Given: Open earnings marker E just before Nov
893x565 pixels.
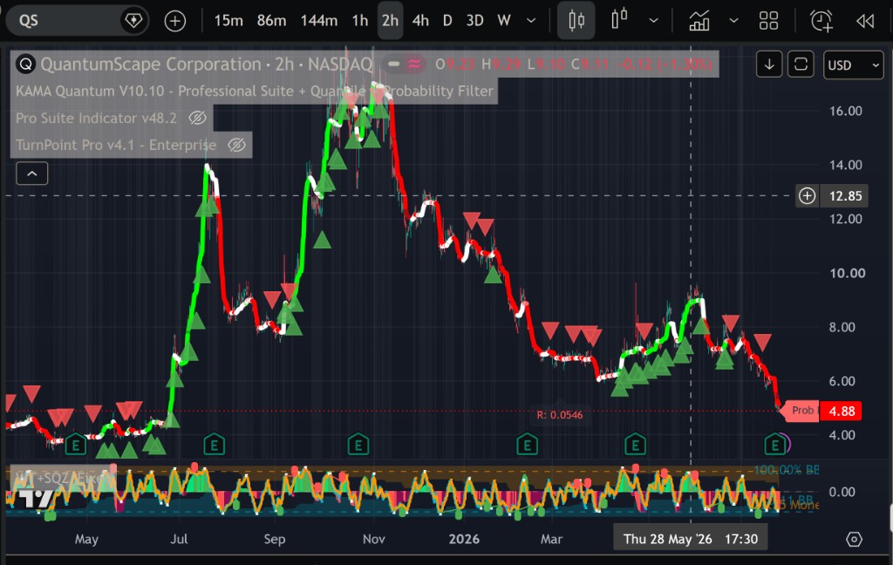Looking at the screenshot, I should click(358, 445).
